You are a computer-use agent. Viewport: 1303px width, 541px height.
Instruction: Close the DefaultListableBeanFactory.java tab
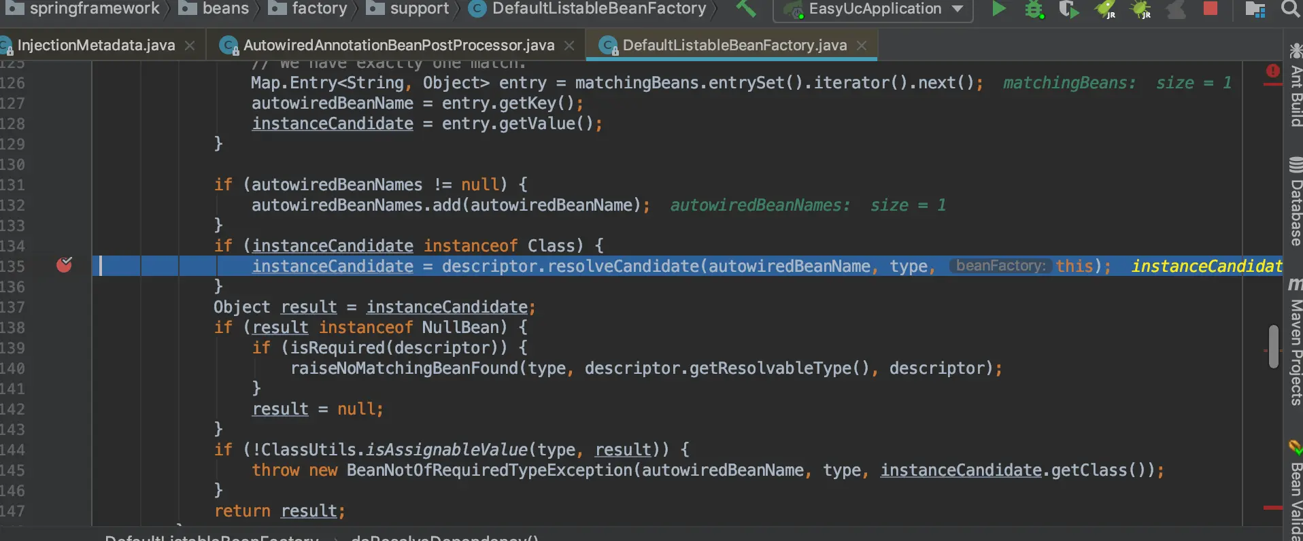[862, 46]
